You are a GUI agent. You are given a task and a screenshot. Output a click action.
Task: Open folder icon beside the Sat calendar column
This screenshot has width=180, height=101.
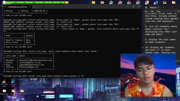click(67, 3)
